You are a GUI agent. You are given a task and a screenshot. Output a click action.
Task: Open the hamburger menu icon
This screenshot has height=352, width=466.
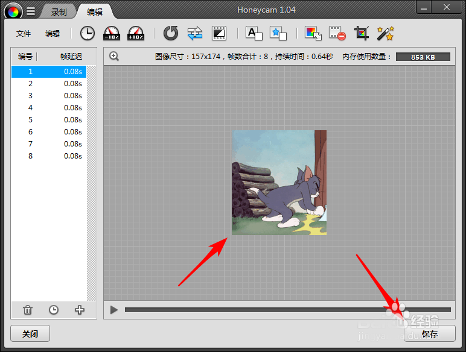click(x=31, y=11)
